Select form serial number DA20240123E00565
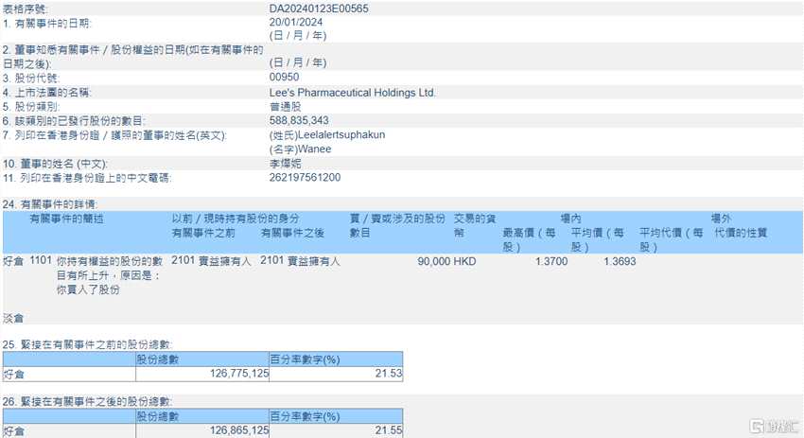This screenshot has width=804, height=438. (x=319, y=9)
